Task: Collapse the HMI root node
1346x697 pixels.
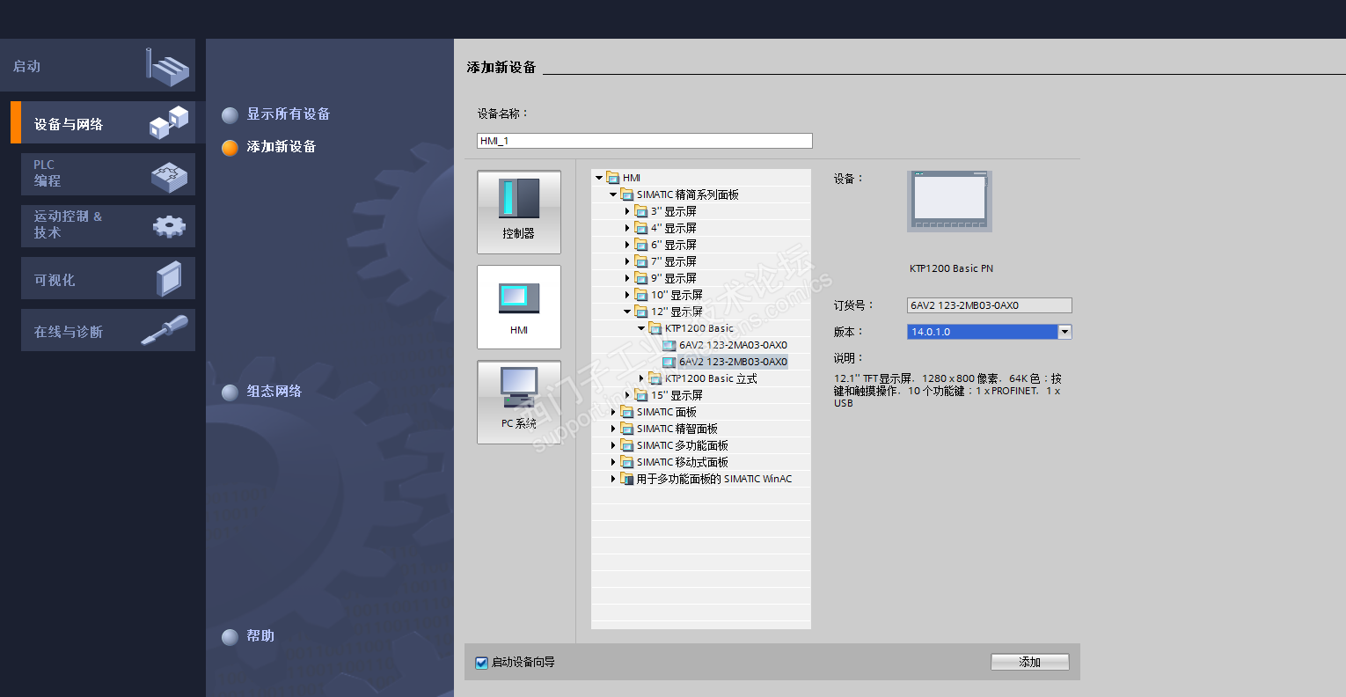Action: [599, 178]
